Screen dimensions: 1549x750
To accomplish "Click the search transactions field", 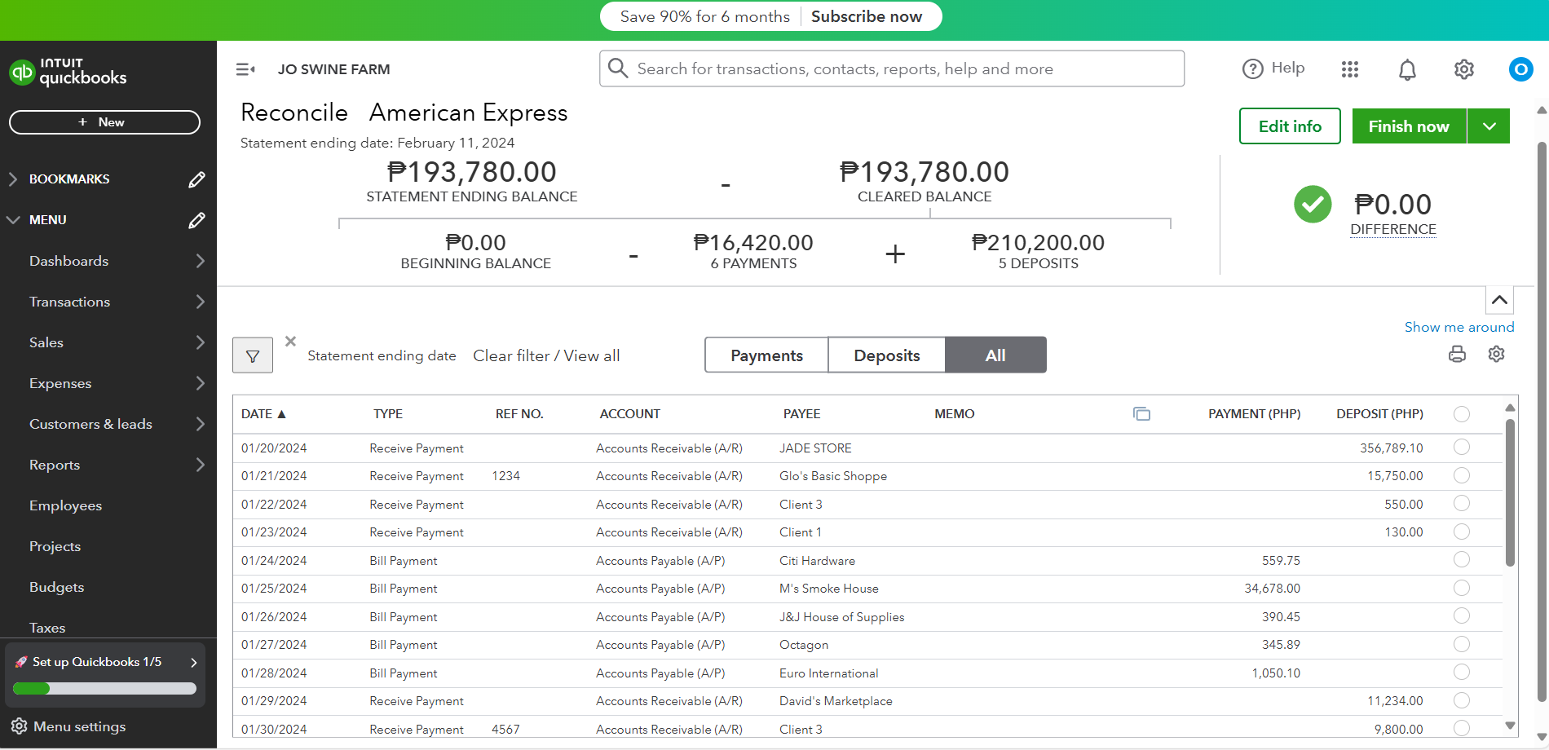I will 892,69.
